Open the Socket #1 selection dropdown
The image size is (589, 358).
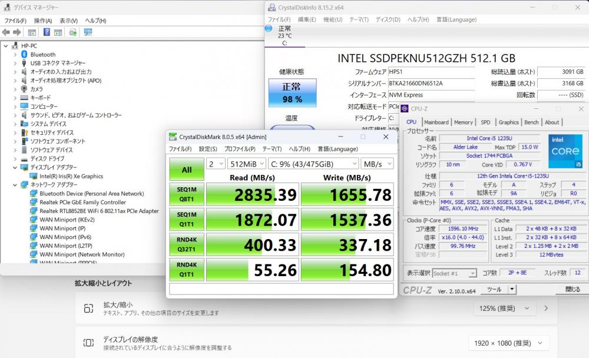455,273
